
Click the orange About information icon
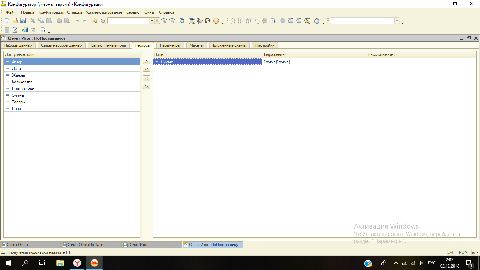216,21
